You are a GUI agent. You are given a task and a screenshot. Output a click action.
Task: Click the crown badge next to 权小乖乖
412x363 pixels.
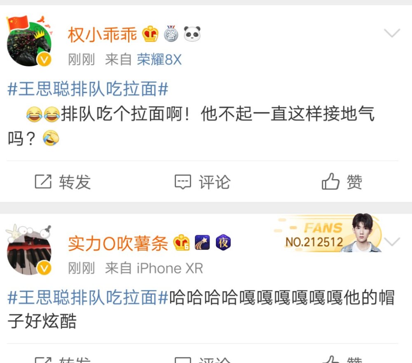150,34
